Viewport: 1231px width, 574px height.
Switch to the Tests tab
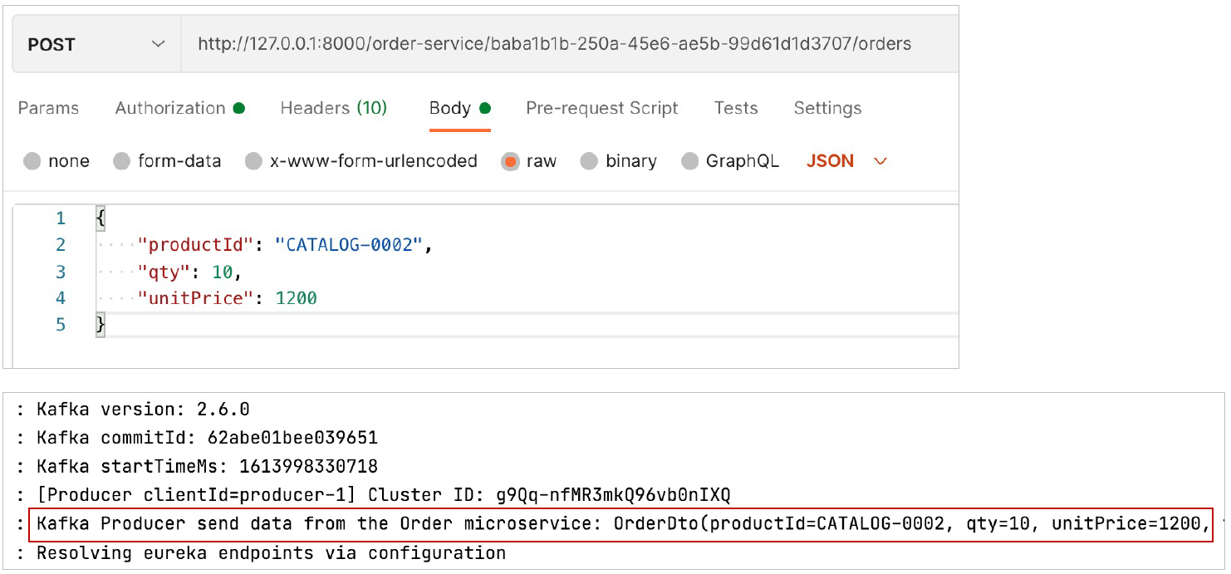[736, 108]
